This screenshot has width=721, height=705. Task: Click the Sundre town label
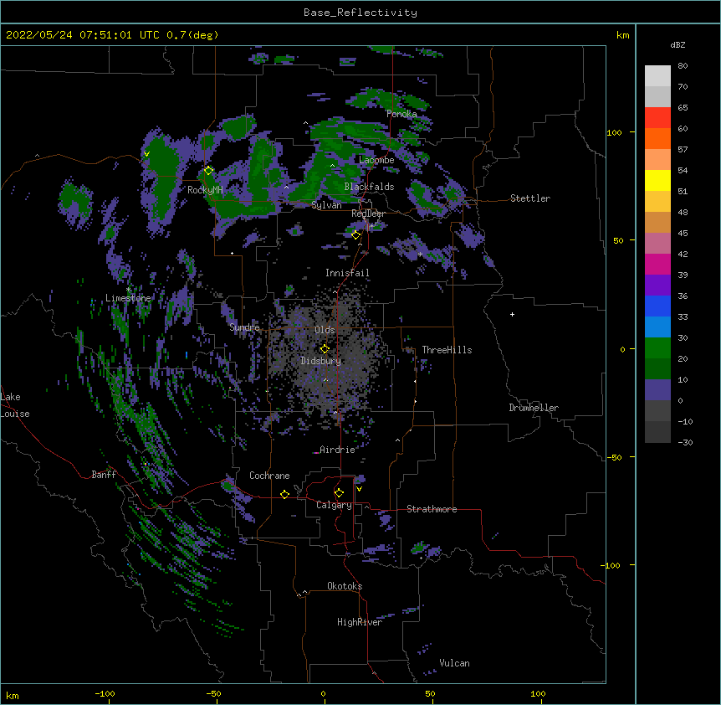(244, 327)
